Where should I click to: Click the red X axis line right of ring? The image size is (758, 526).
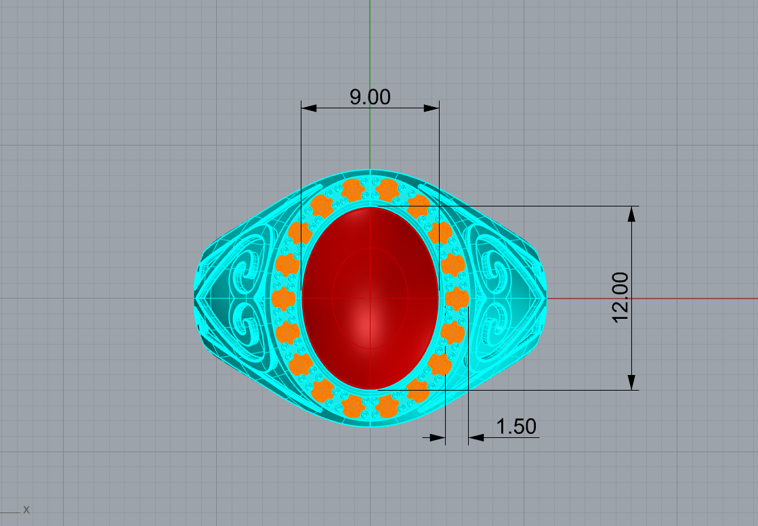click(x=652, y=299)
